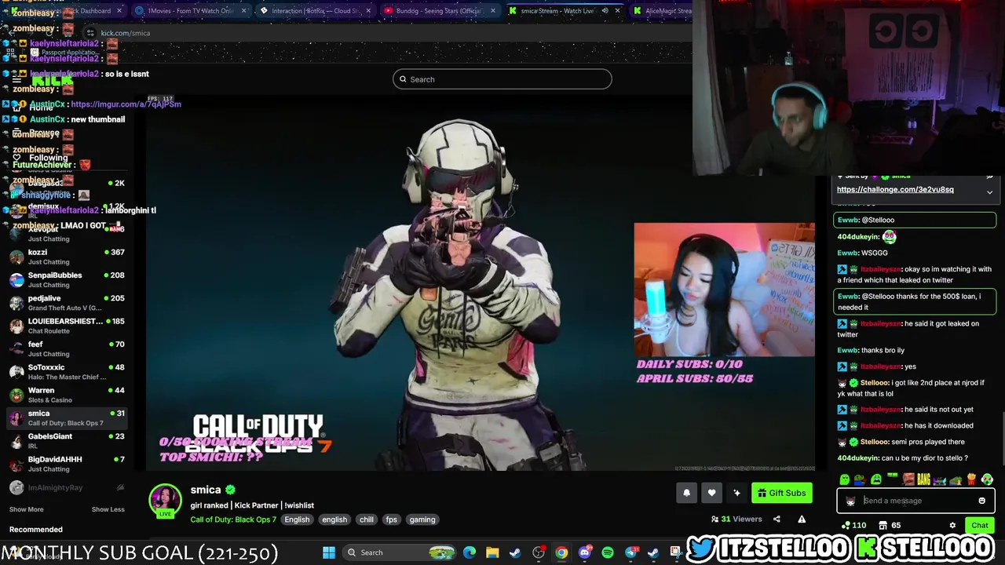
Task: Switch to the Interaction BotRix browser tab
Action: click(314, 11)
